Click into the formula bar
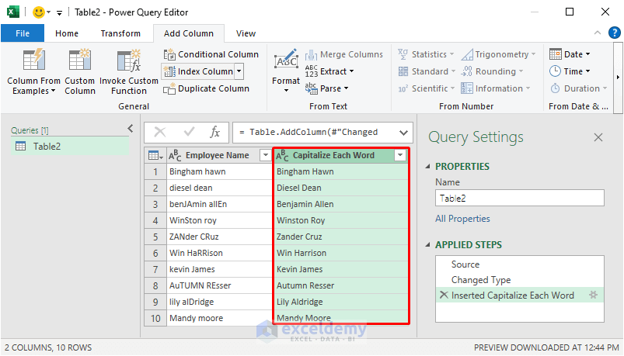The image size is (624, 356). point(315,133)
